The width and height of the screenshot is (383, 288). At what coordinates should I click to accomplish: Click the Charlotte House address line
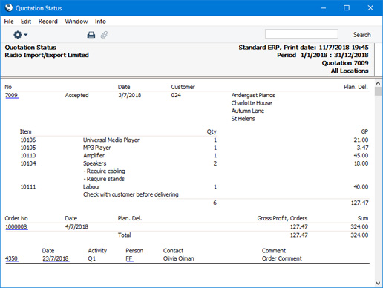252,103
